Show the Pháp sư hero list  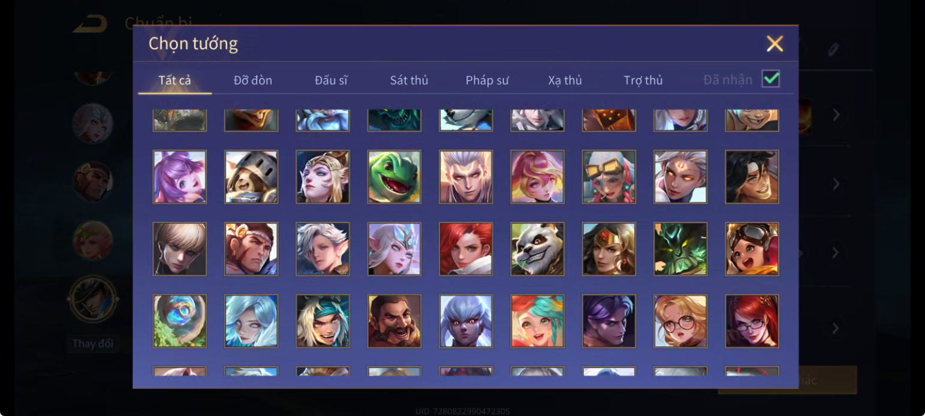click(x=487, y=80)
